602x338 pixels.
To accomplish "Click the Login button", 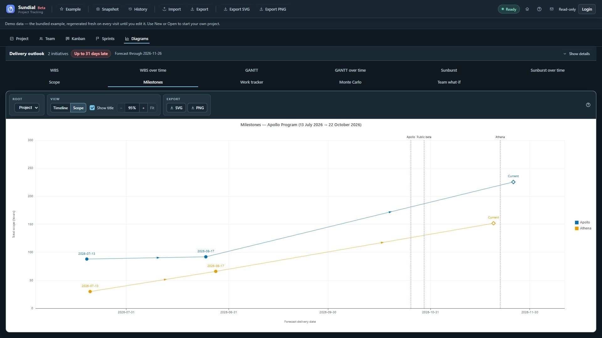I will tap(587, 9).
